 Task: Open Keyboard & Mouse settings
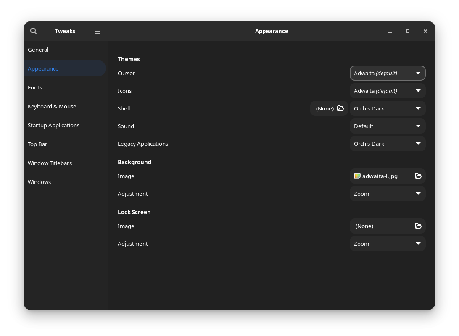pyautogui.click(x=65, y=106)
